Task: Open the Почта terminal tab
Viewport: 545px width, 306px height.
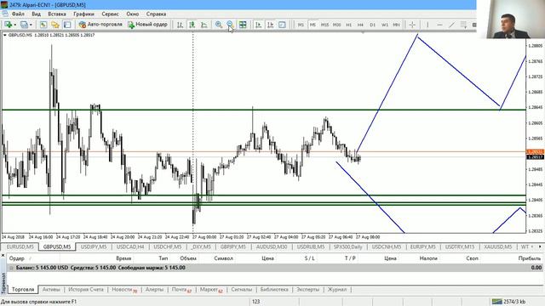Action: tap(181, 289)
